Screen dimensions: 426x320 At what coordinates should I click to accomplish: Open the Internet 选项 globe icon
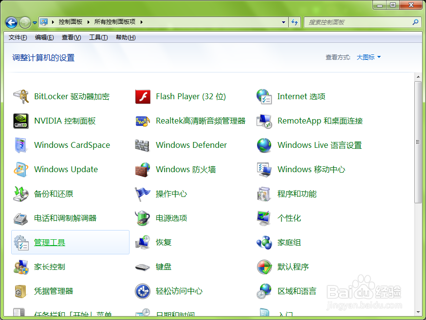point(264,97)
